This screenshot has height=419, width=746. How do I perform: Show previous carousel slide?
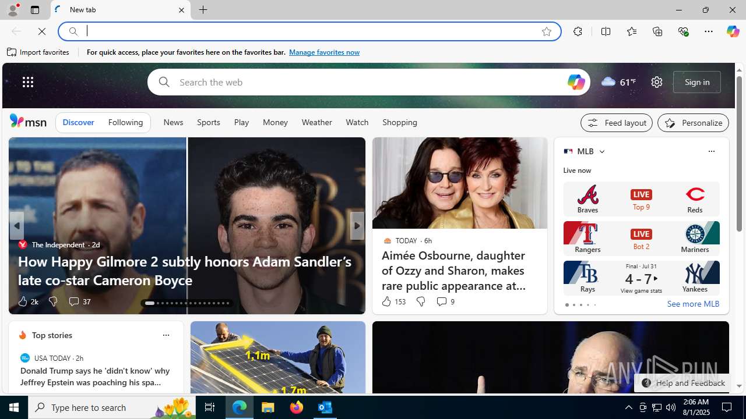16,226
